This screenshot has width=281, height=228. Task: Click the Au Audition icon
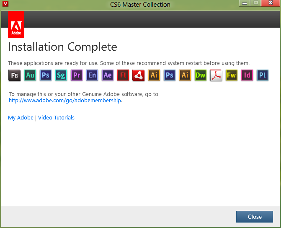point(30,75)
